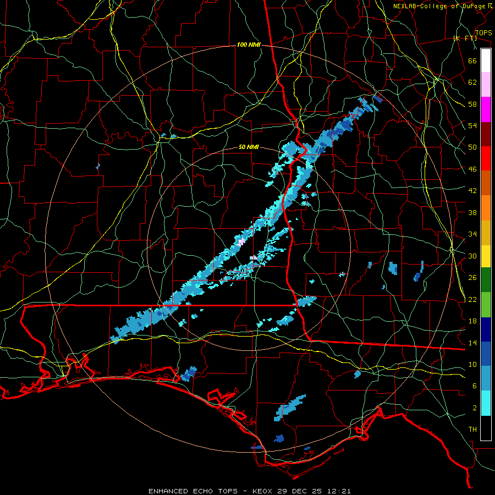Viewport: 495px width, 495px height.
Task: Click the light pink legend swatch
Action: point(486,84)
